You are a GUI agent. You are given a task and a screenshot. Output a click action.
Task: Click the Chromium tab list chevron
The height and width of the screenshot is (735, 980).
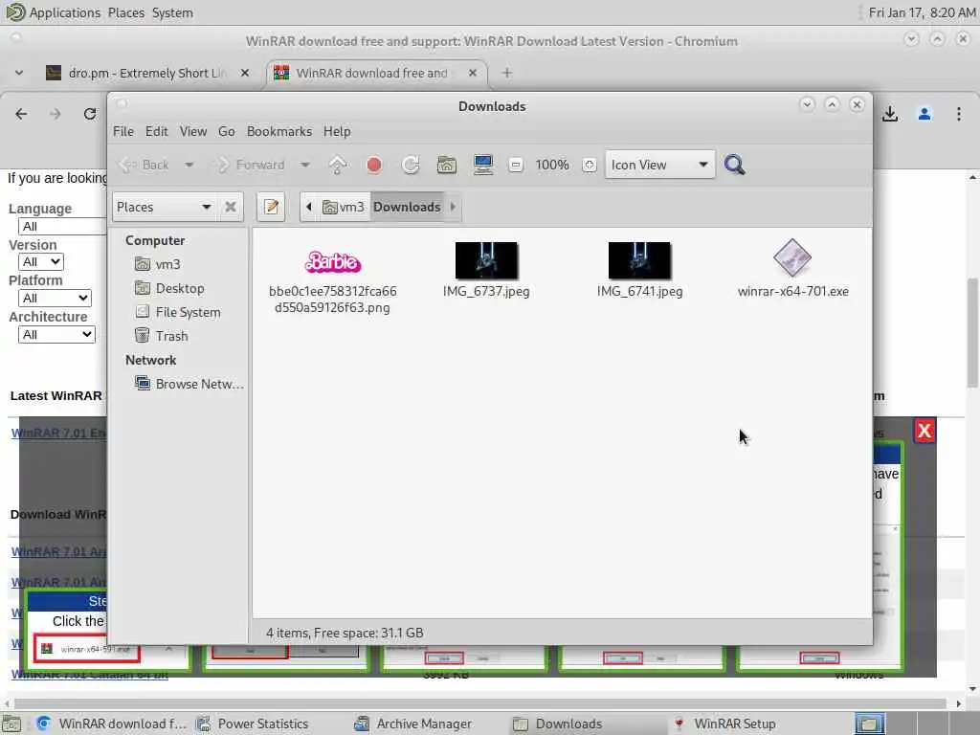tap(19, 73)
